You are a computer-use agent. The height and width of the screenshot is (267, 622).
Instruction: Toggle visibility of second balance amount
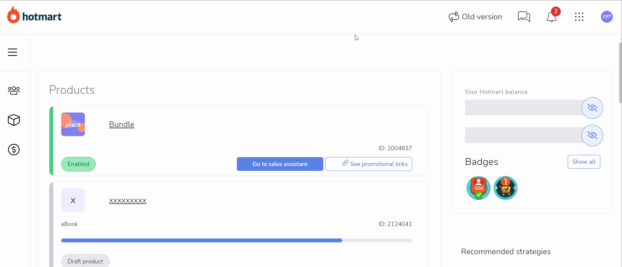(x=592, y=135)
